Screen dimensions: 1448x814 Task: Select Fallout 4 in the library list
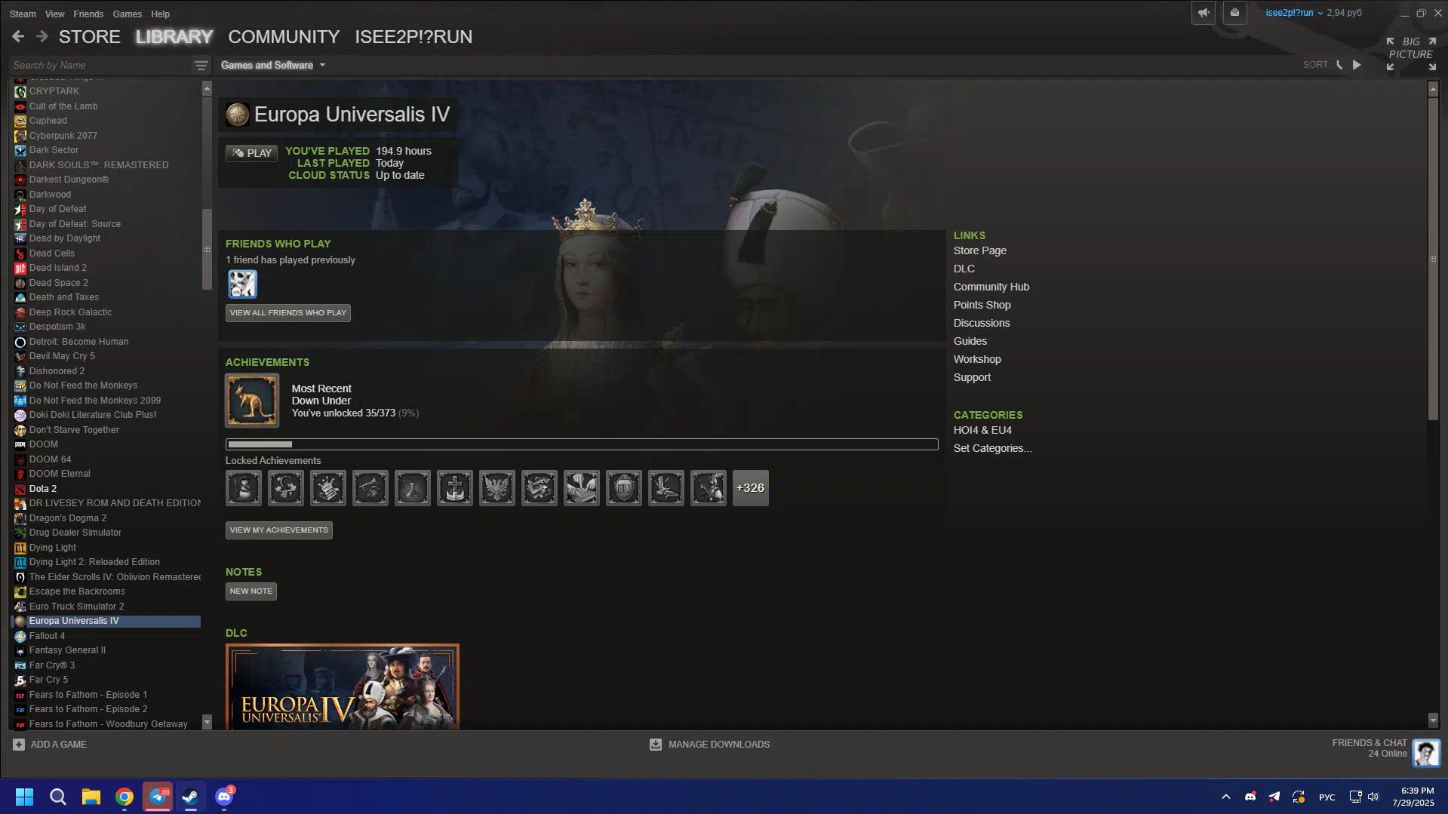[x=47, y=636]
